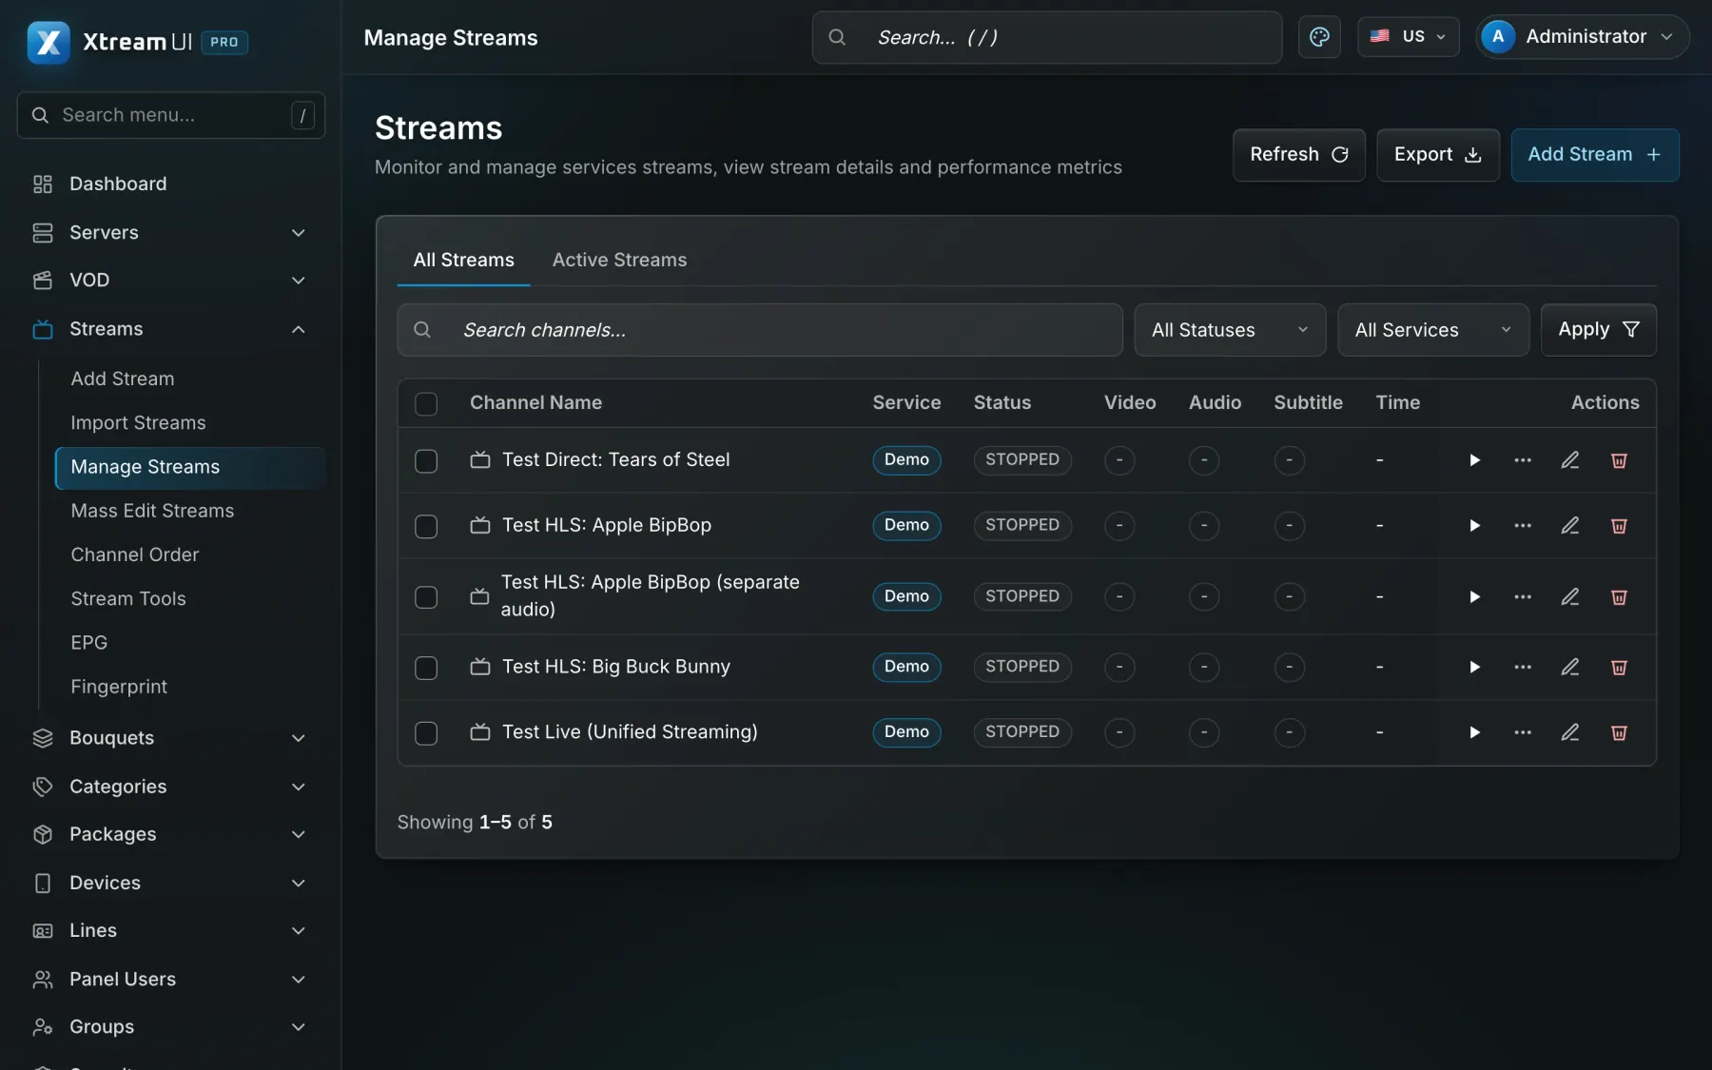The height and width of the screenshot is (1070, 1712).
Task: Open the US language selector
Action: pos(1408,37)
